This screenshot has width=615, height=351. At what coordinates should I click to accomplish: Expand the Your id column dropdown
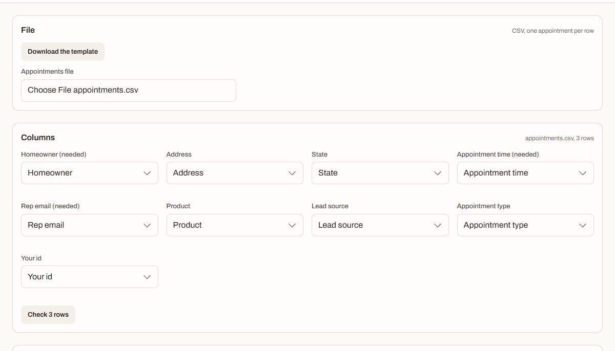coord(90,277)
